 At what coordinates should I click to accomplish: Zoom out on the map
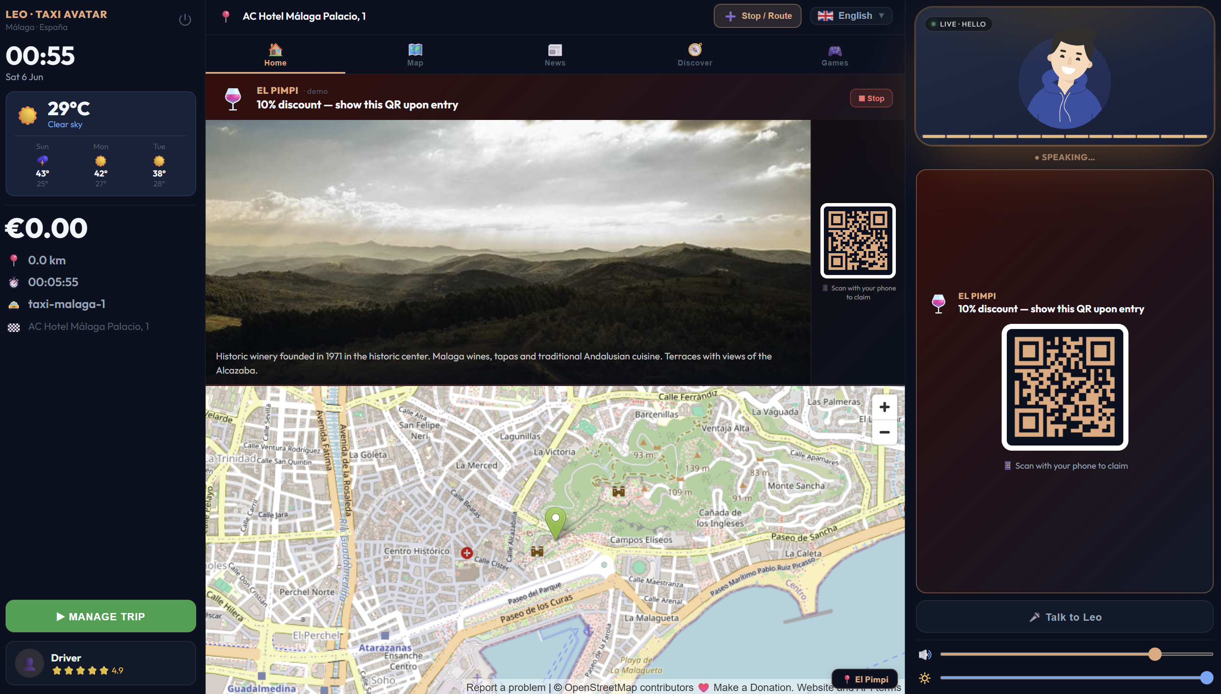pyautogui.click(x=884, y=432)
